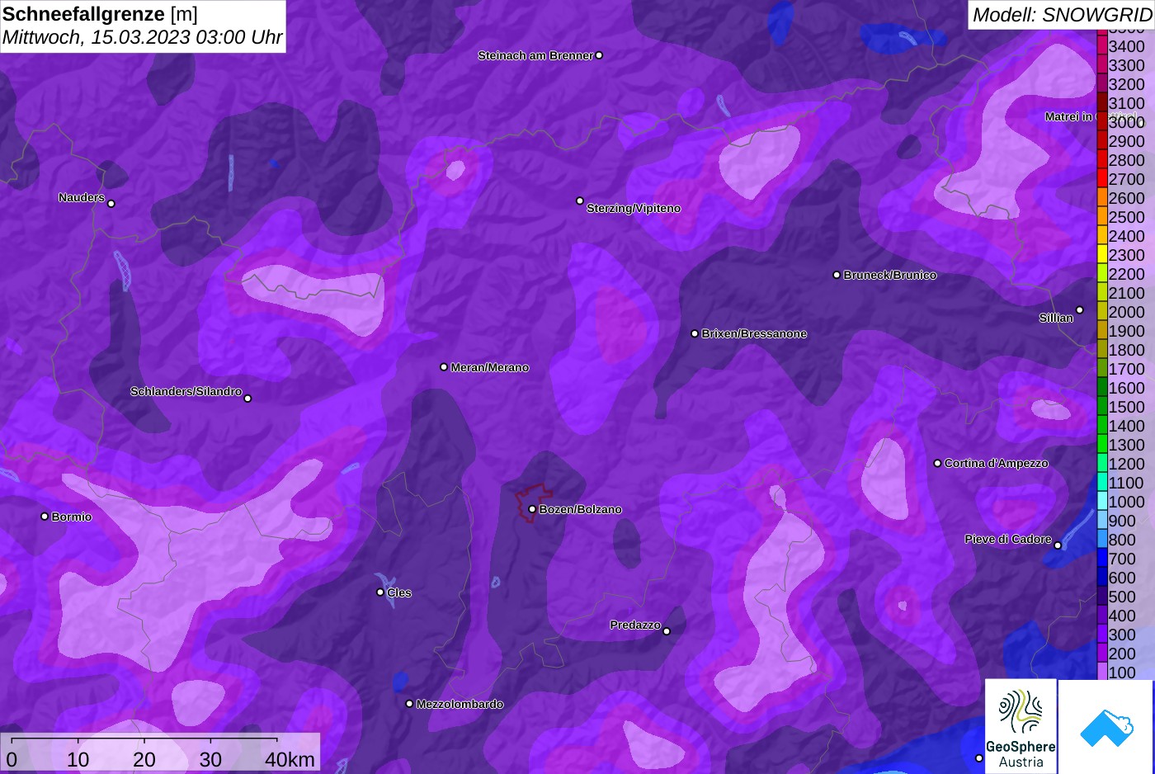This screenshot has height=774, width=1155.
Task: Click the 2300 yellow legend swatch
Action: point(1101,255)
